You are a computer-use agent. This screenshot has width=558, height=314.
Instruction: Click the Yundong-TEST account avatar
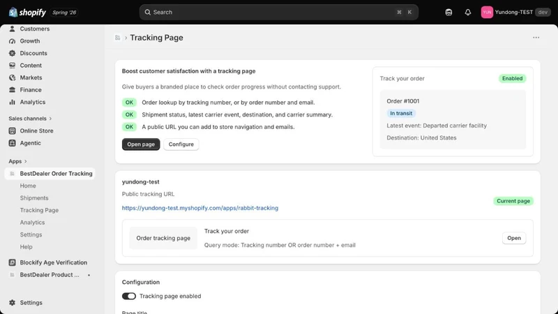[487, 12]
